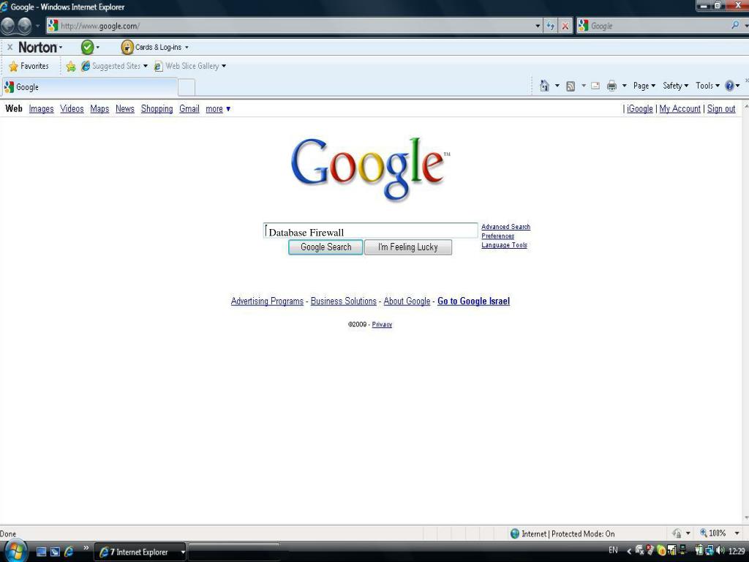
Task: Click the Back navigation button
Action: point(7,26)
